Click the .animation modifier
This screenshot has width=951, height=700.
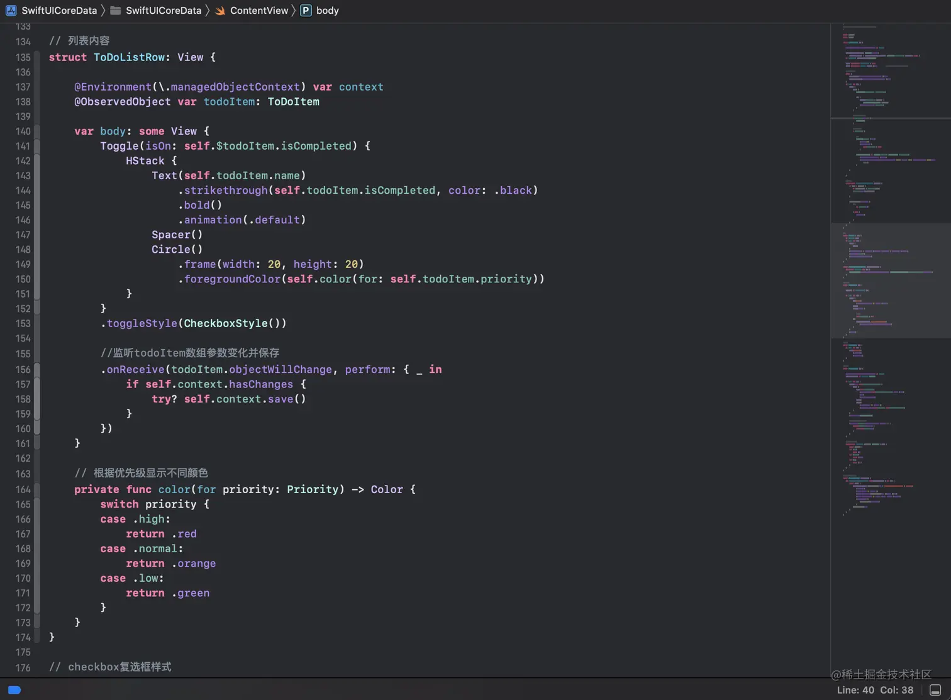click(209, 220)
